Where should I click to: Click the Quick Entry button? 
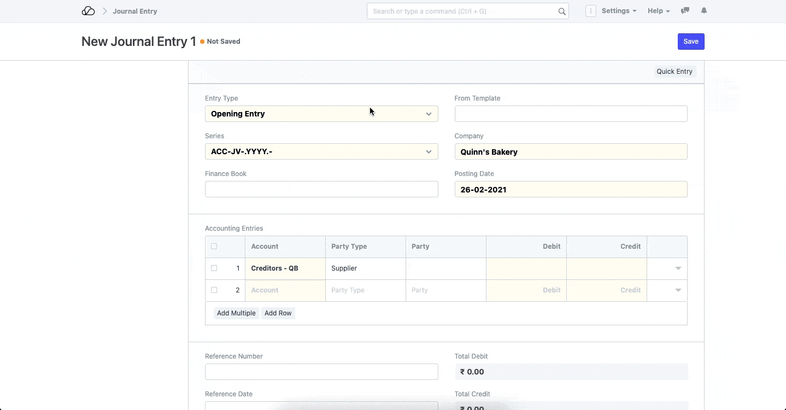click(674, 72)
